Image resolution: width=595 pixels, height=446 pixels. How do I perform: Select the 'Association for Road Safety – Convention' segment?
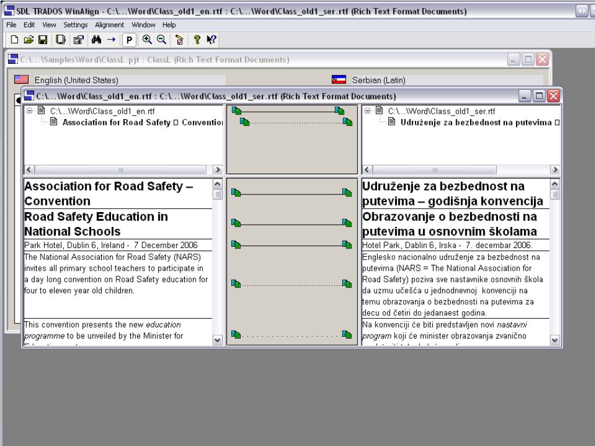click(117, 193)
